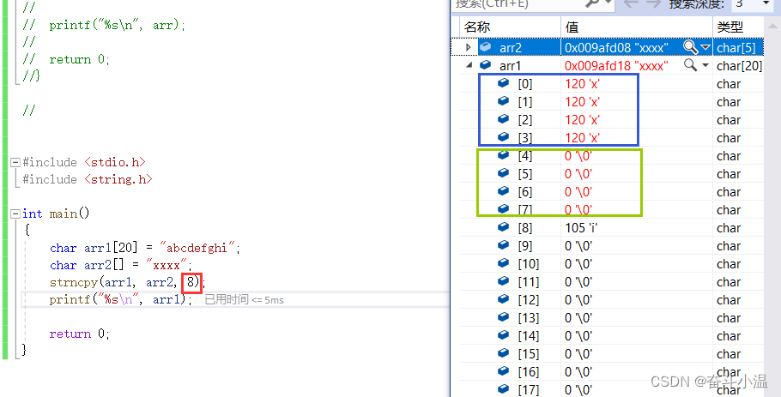The image size is (781, 397).
Task: Click the cube icon in row [11]
Action: (x=504, y=281)
